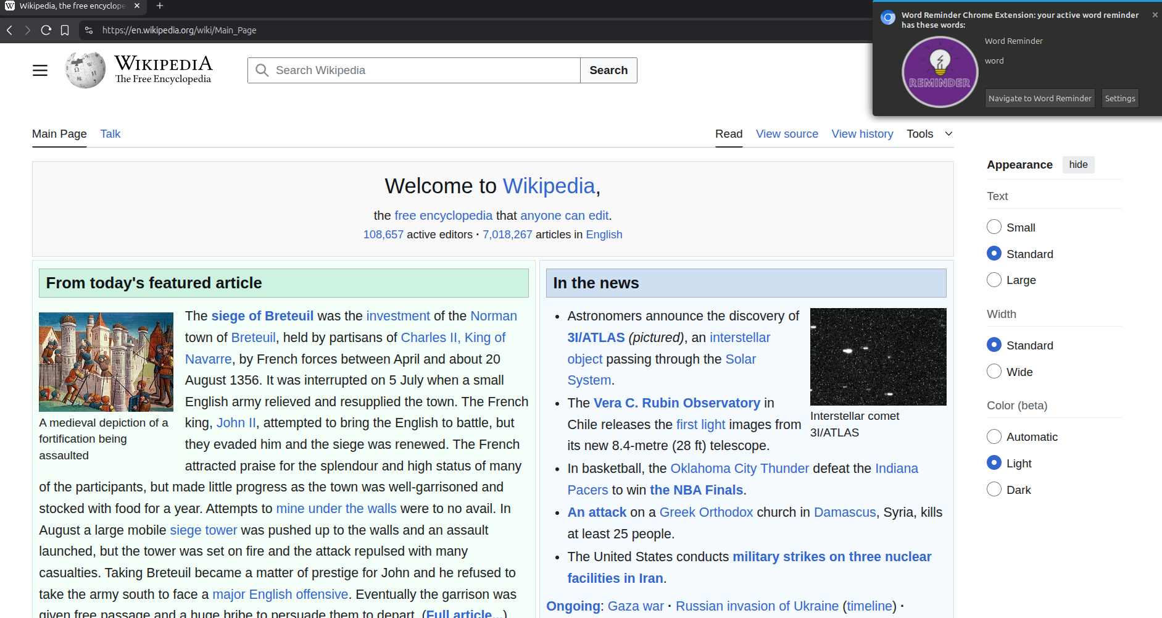
Task: Choose Light color mode
Action: [x=994, y=462]
